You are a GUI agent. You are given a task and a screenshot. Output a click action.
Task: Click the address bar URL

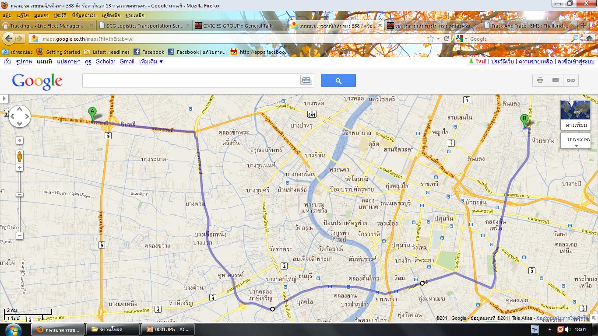[x=88, y=39]
